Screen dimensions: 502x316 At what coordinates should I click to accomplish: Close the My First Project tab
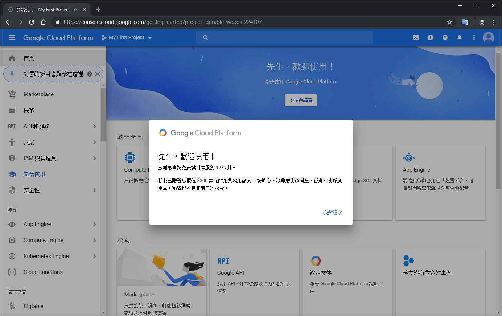[85, 10]
